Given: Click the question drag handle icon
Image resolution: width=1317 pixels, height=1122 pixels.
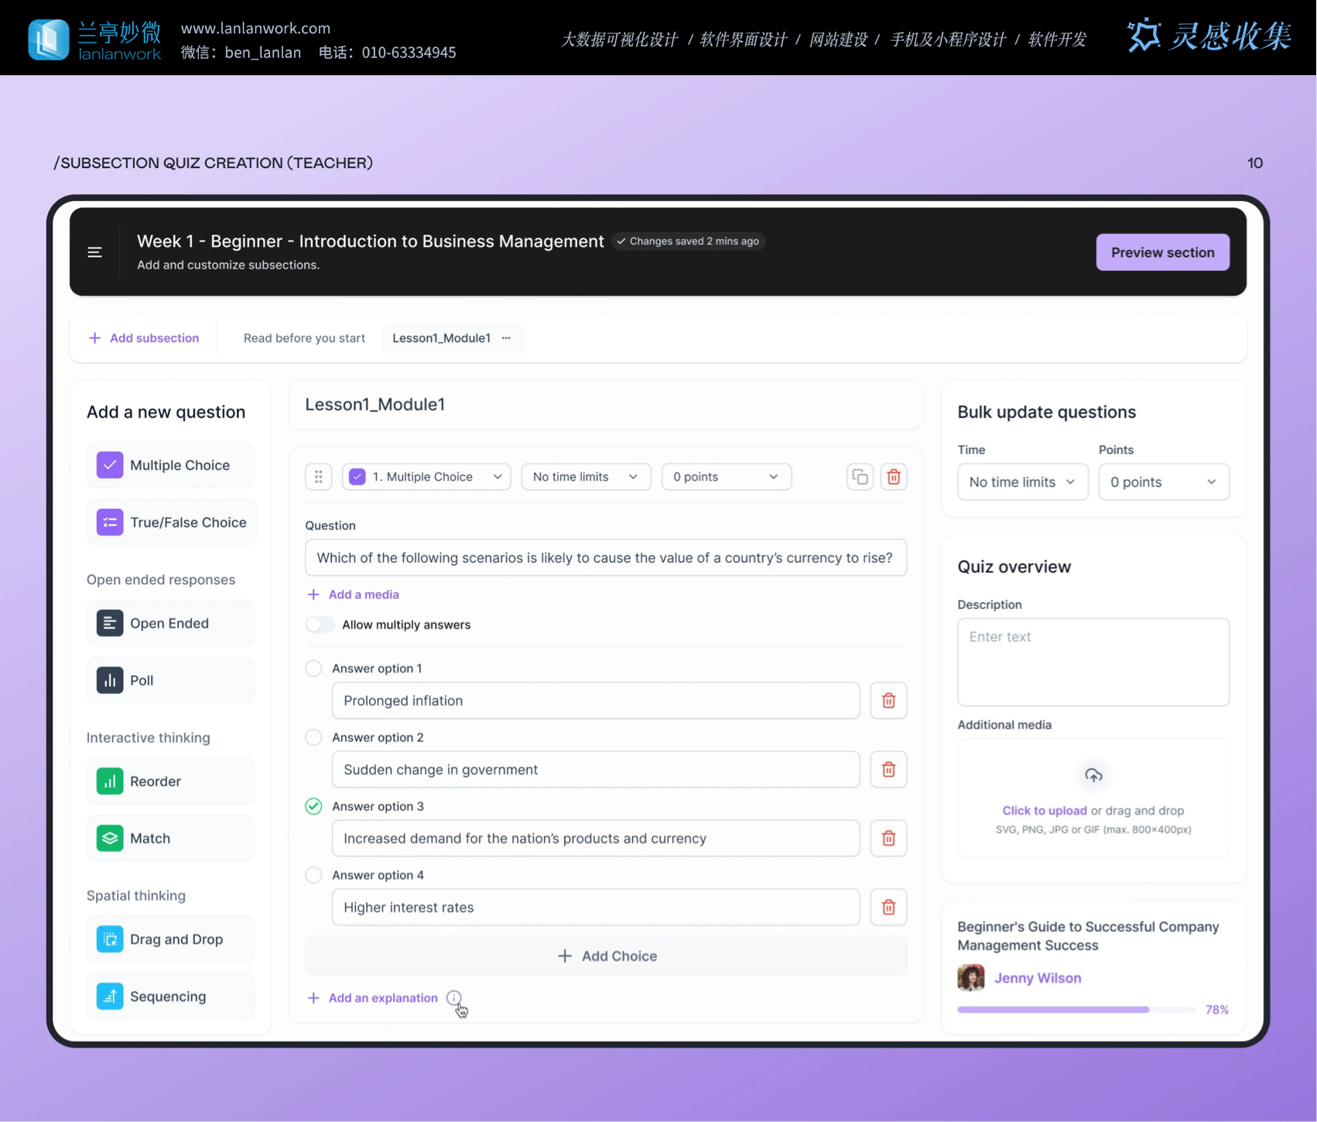Looking at the screenshot, I should 318,477.
